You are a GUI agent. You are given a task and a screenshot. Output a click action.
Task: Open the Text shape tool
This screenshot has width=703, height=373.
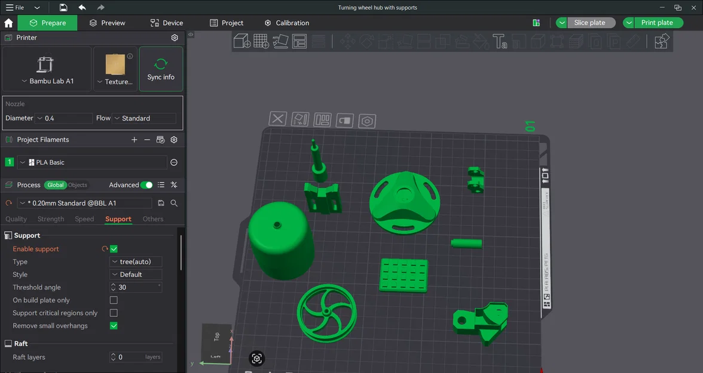coord(500,41)
